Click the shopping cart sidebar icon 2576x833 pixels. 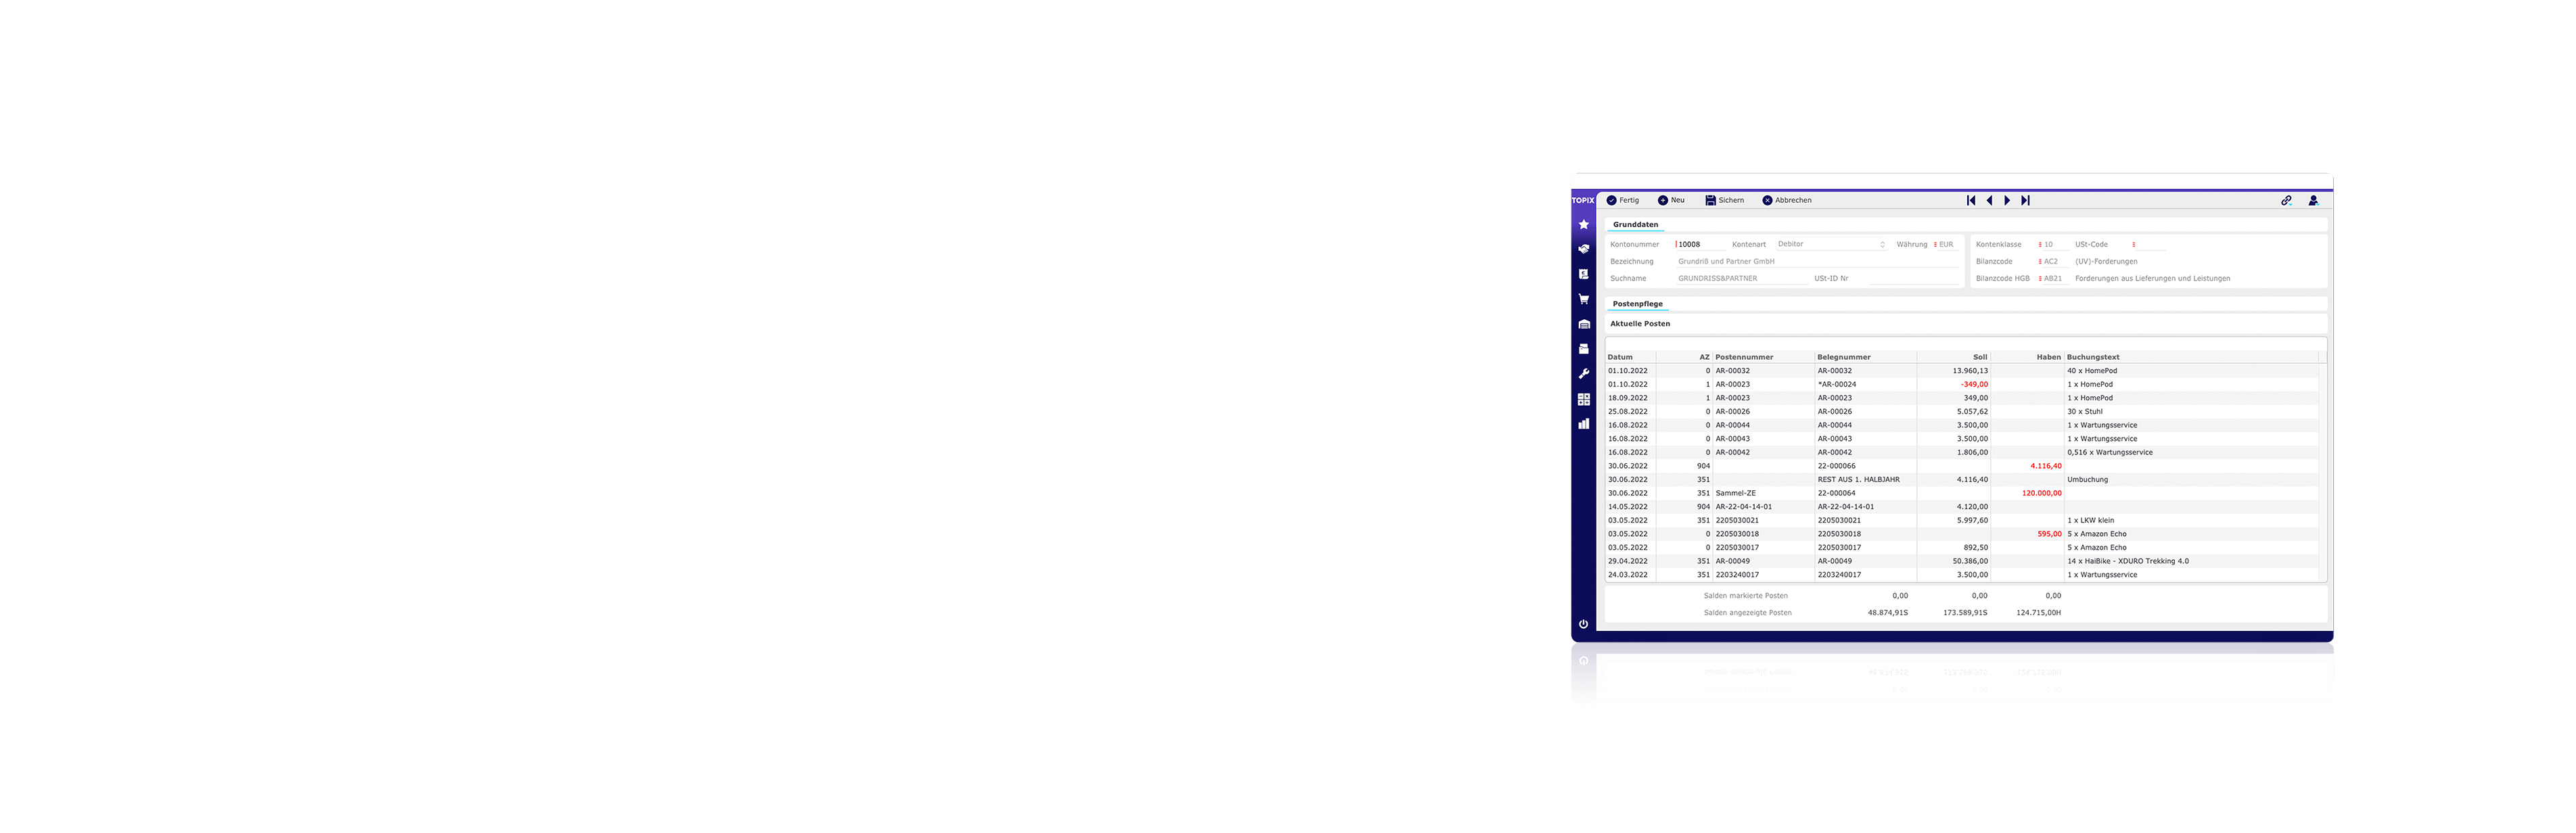(1583, 299)
